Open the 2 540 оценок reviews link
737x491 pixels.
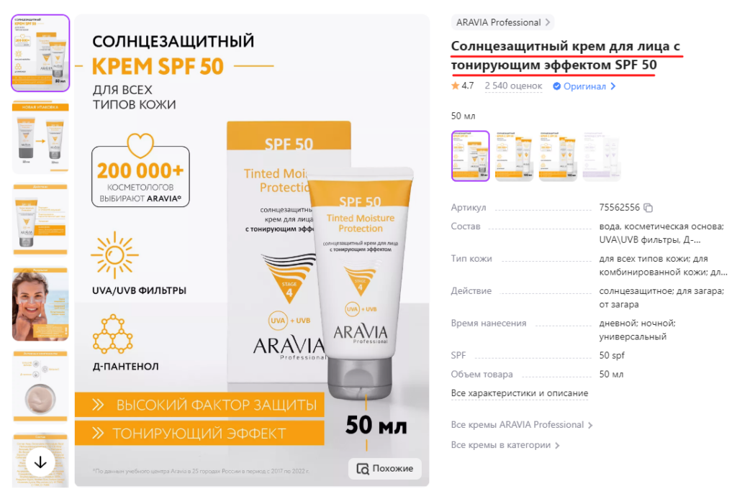(513, 86)
